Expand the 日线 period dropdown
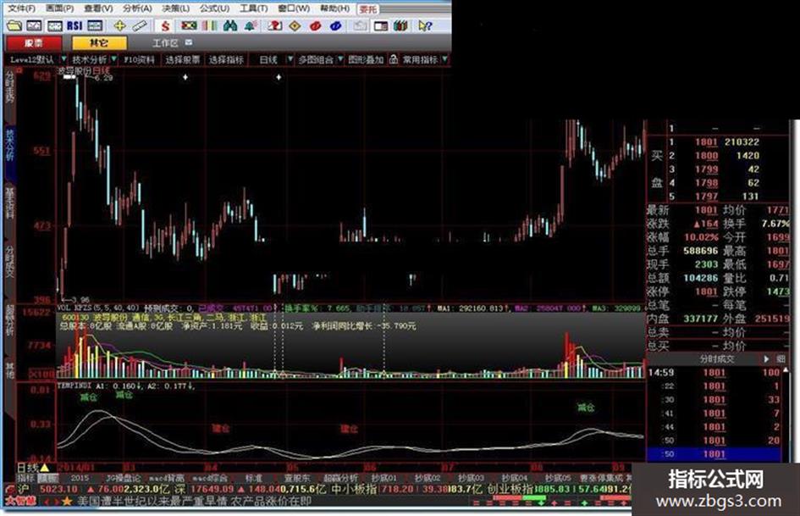Image resolution: width=800 pixels, height=516 pixels. 290,59
